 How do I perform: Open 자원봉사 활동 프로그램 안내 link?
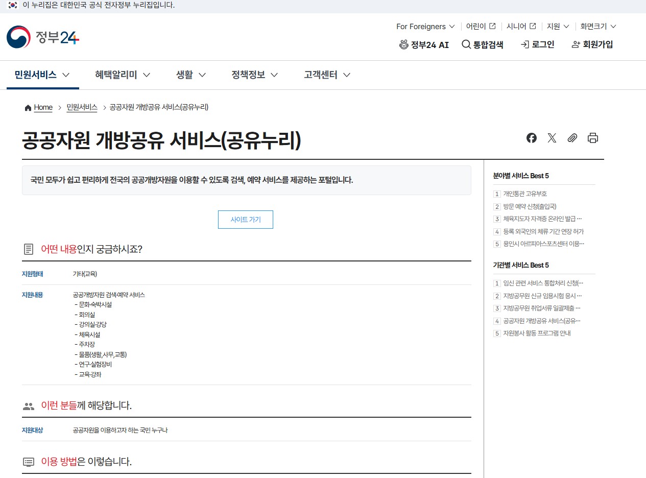point(537,333)
